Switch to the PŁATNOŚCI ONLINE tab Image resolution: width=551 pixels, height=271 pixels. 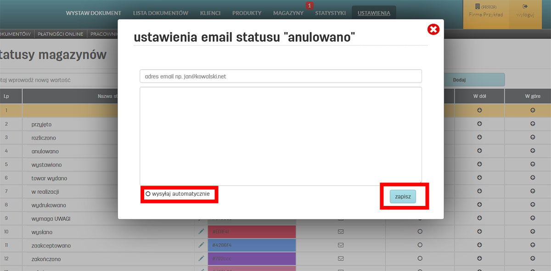pos(60,33)
